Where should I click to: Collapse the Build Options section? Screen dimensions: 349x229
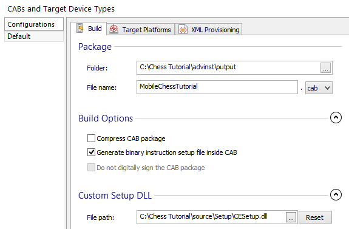click(x=336, y=117)
